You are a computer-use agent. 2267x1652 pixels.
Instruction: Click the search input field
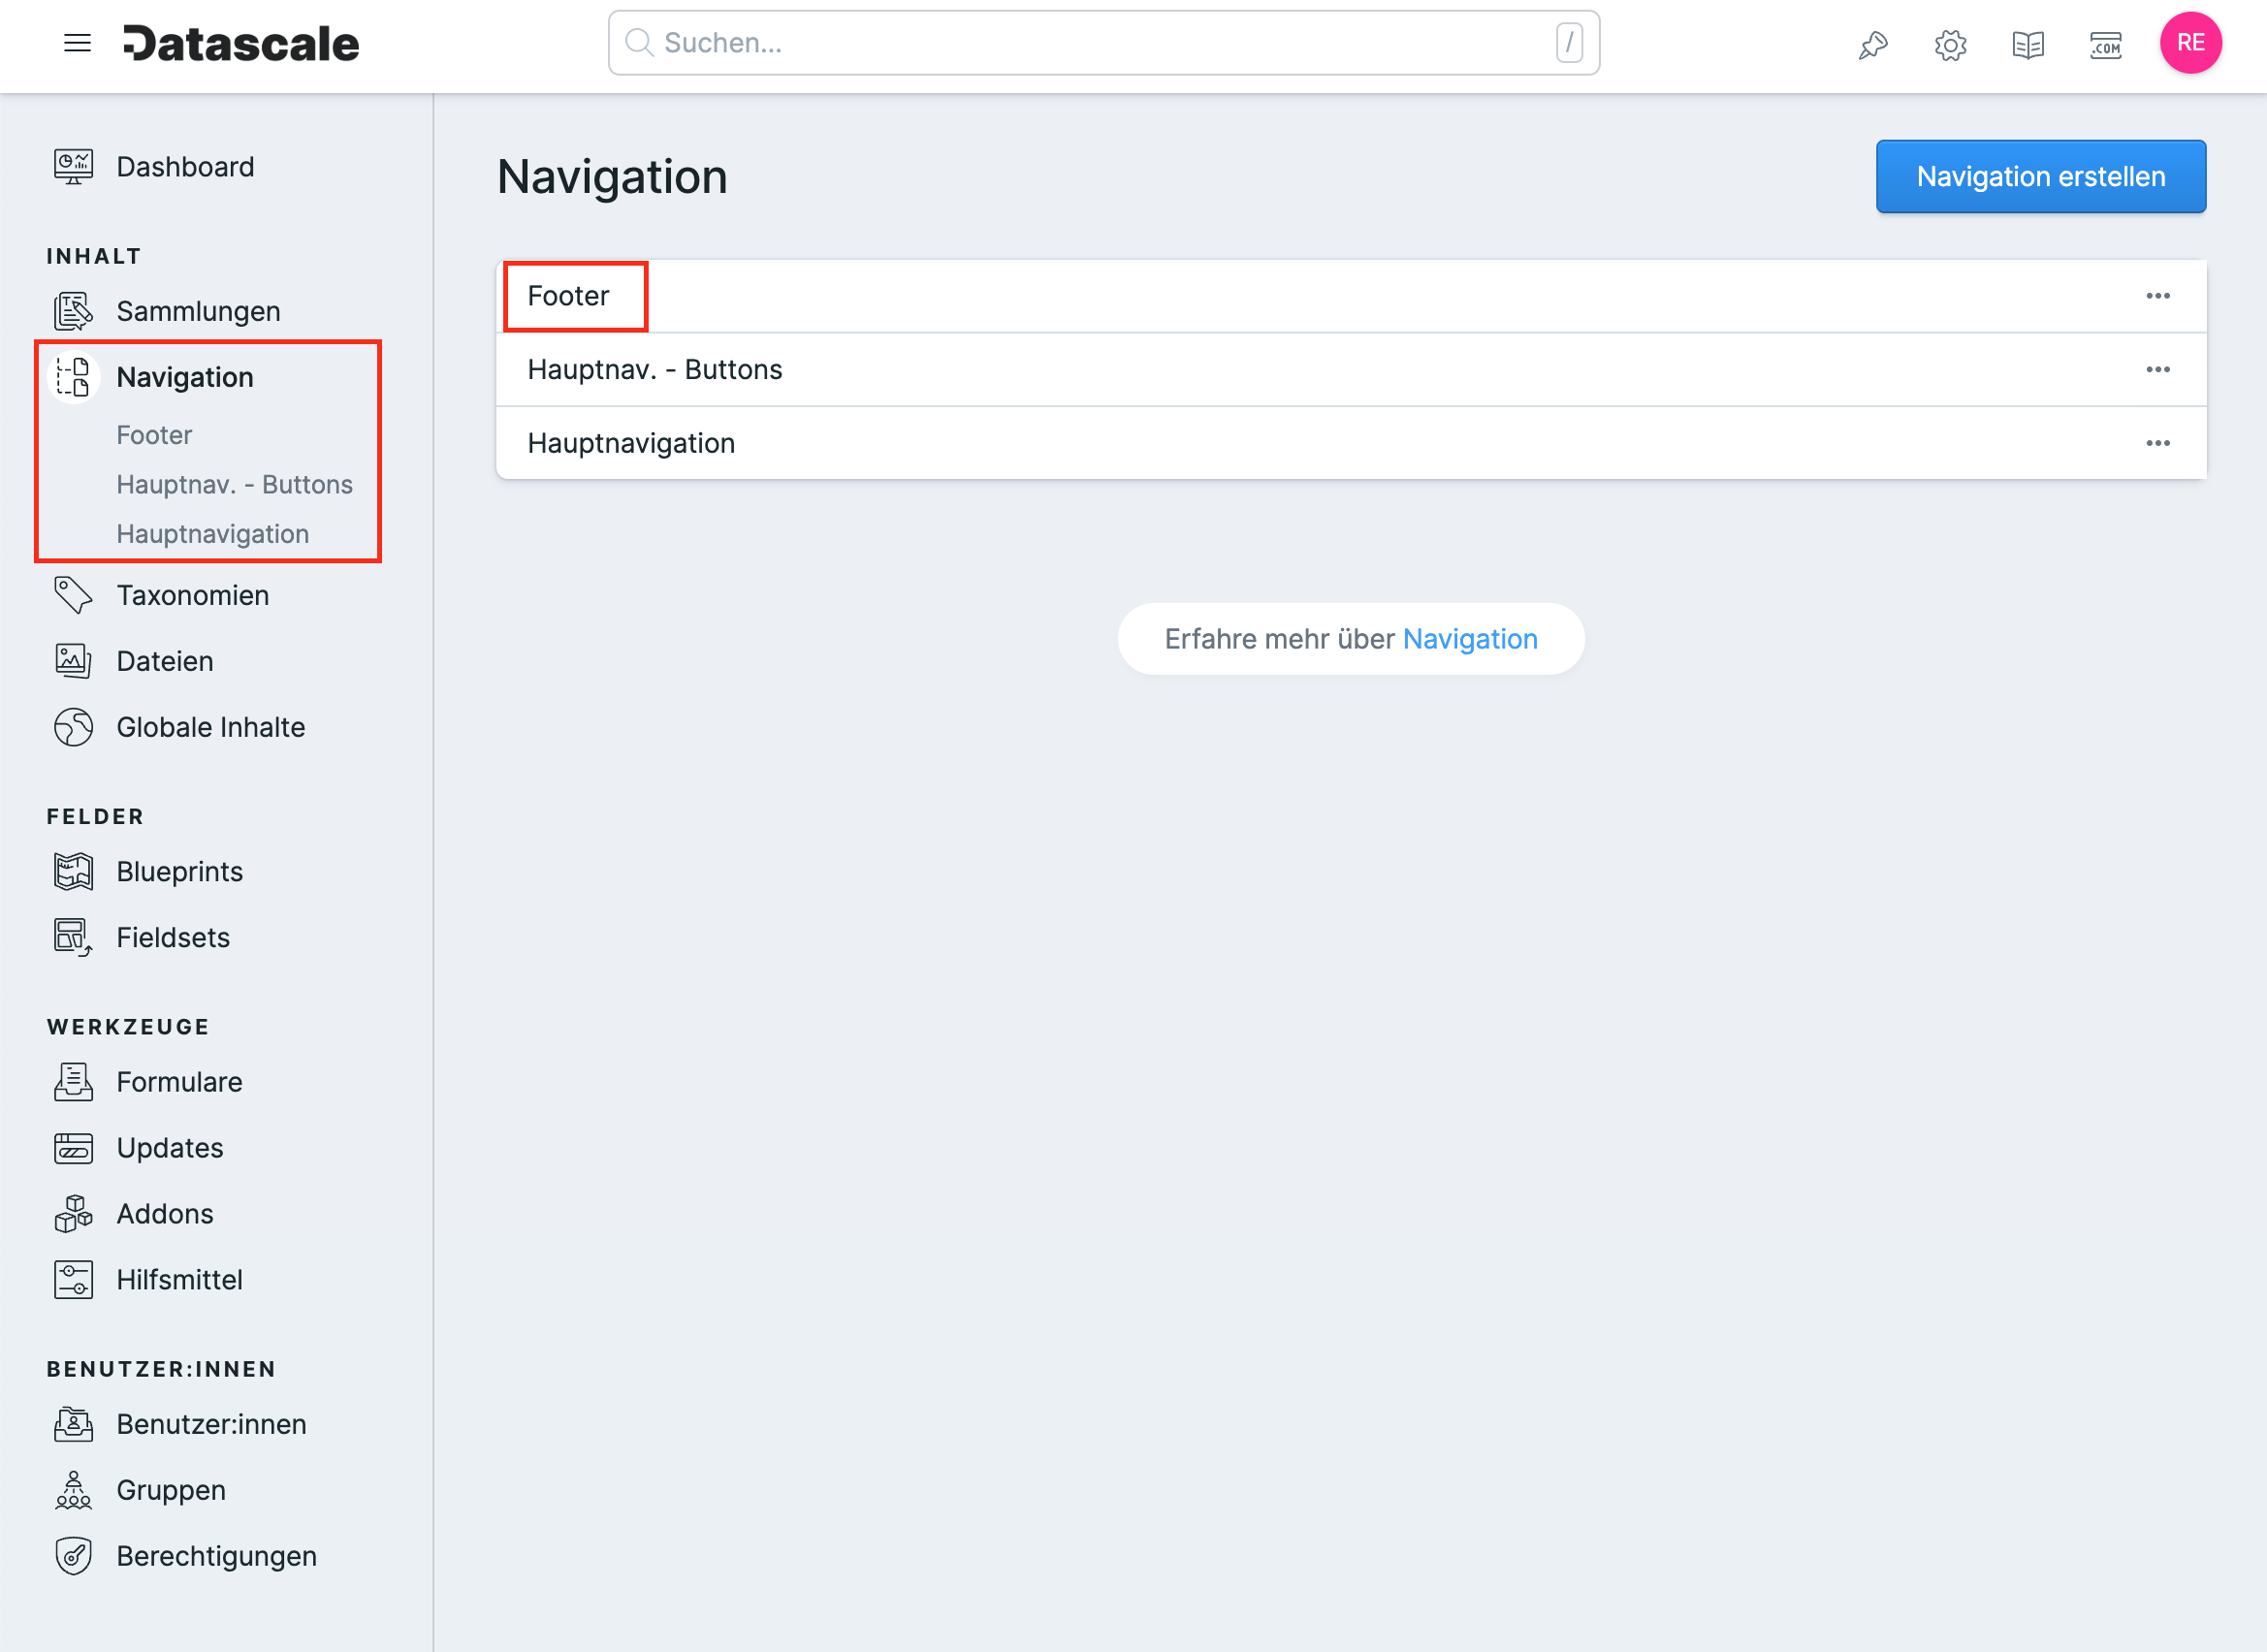pos(1103,44)
